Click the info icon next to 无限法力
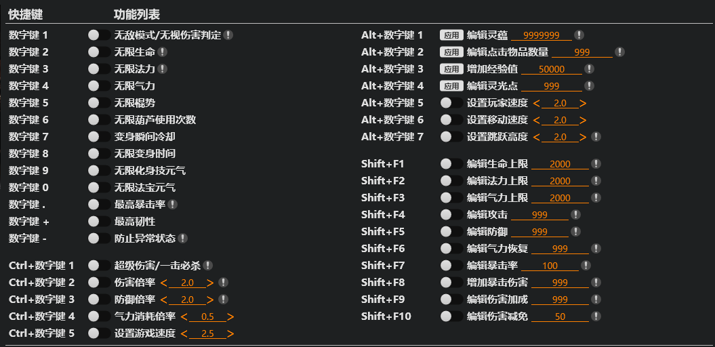Screen dimensions: 715x347 click(x=163, y=68)
